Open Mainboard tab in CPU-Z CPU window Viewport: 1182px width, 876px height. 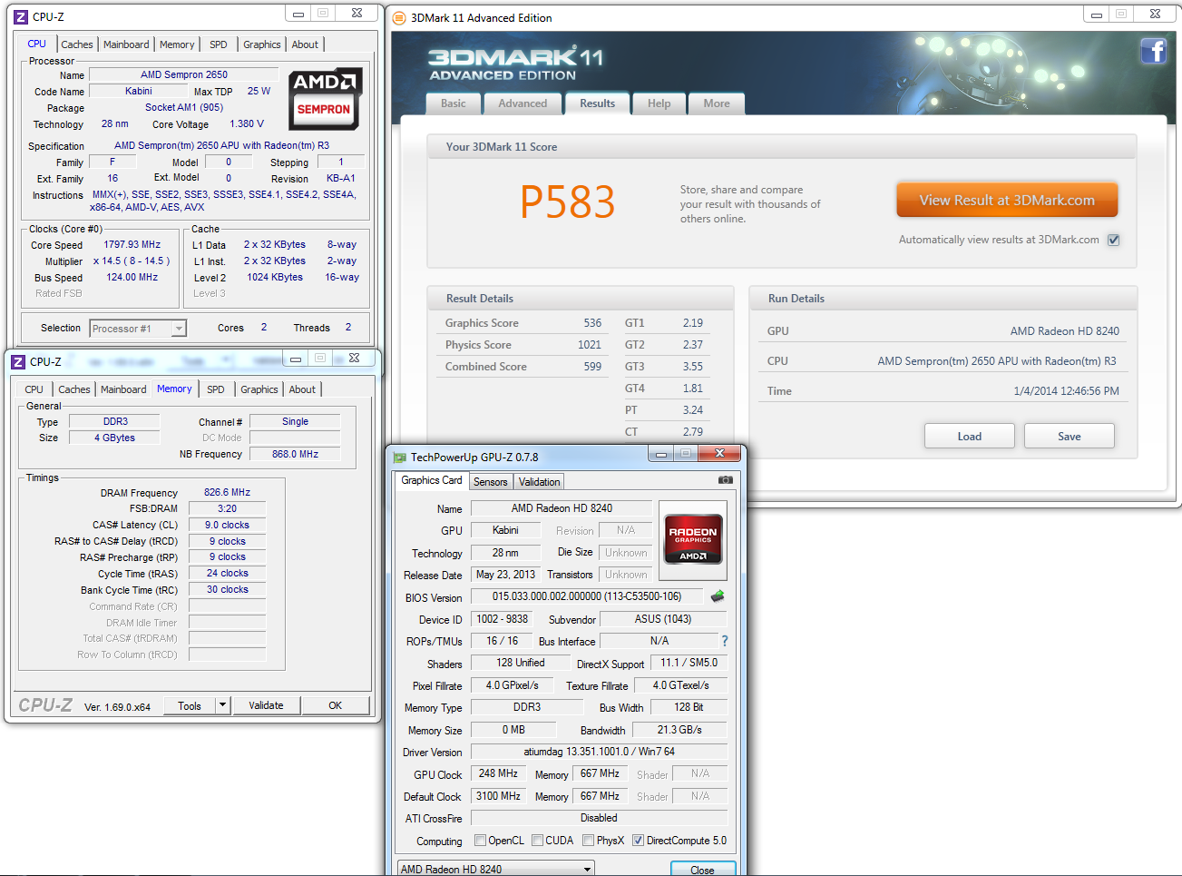tap(126, 44)
